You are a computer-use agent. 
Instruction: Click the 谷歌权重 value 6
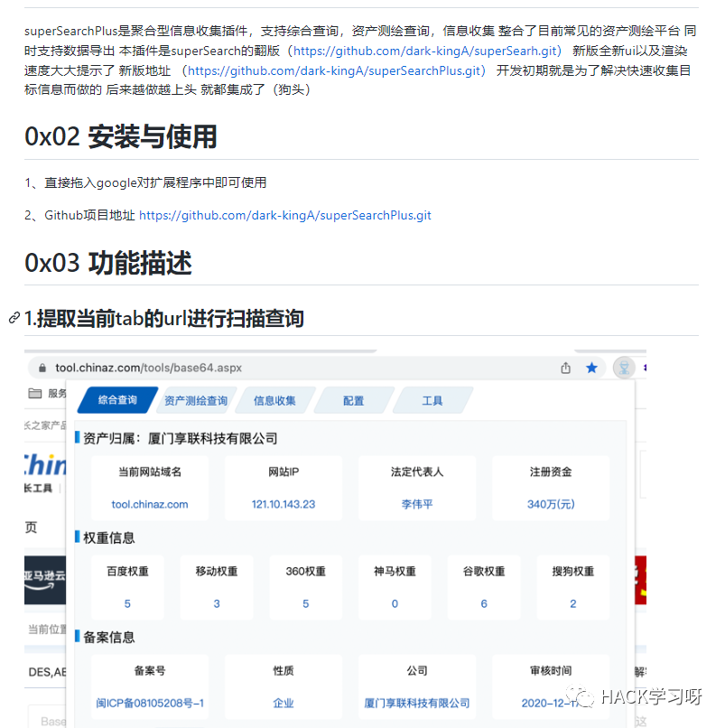[x=484, y=603]
